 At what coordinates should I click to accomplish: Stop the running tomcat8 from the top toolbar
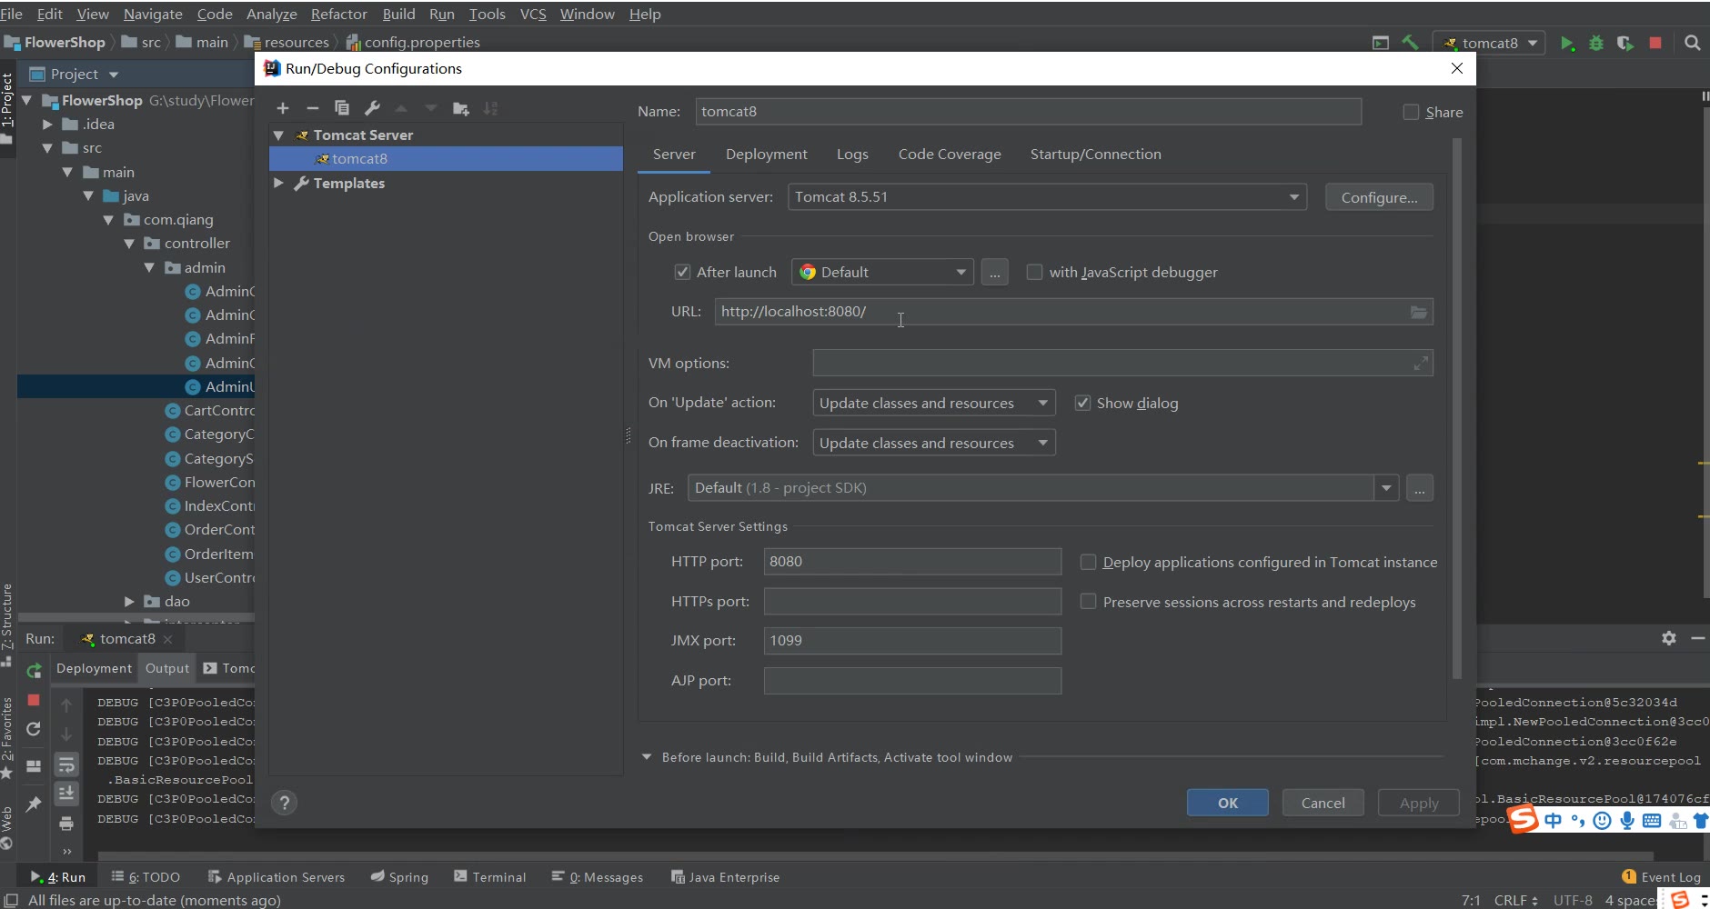point(1655,43)
